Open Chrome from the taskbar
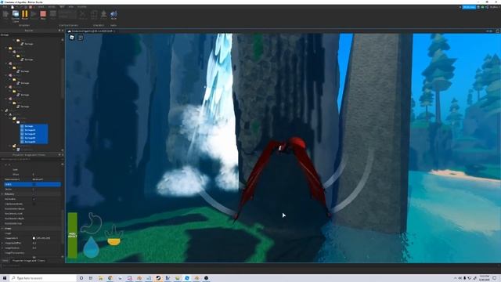Viewport: 501px width, 282px height. [110, 278]
